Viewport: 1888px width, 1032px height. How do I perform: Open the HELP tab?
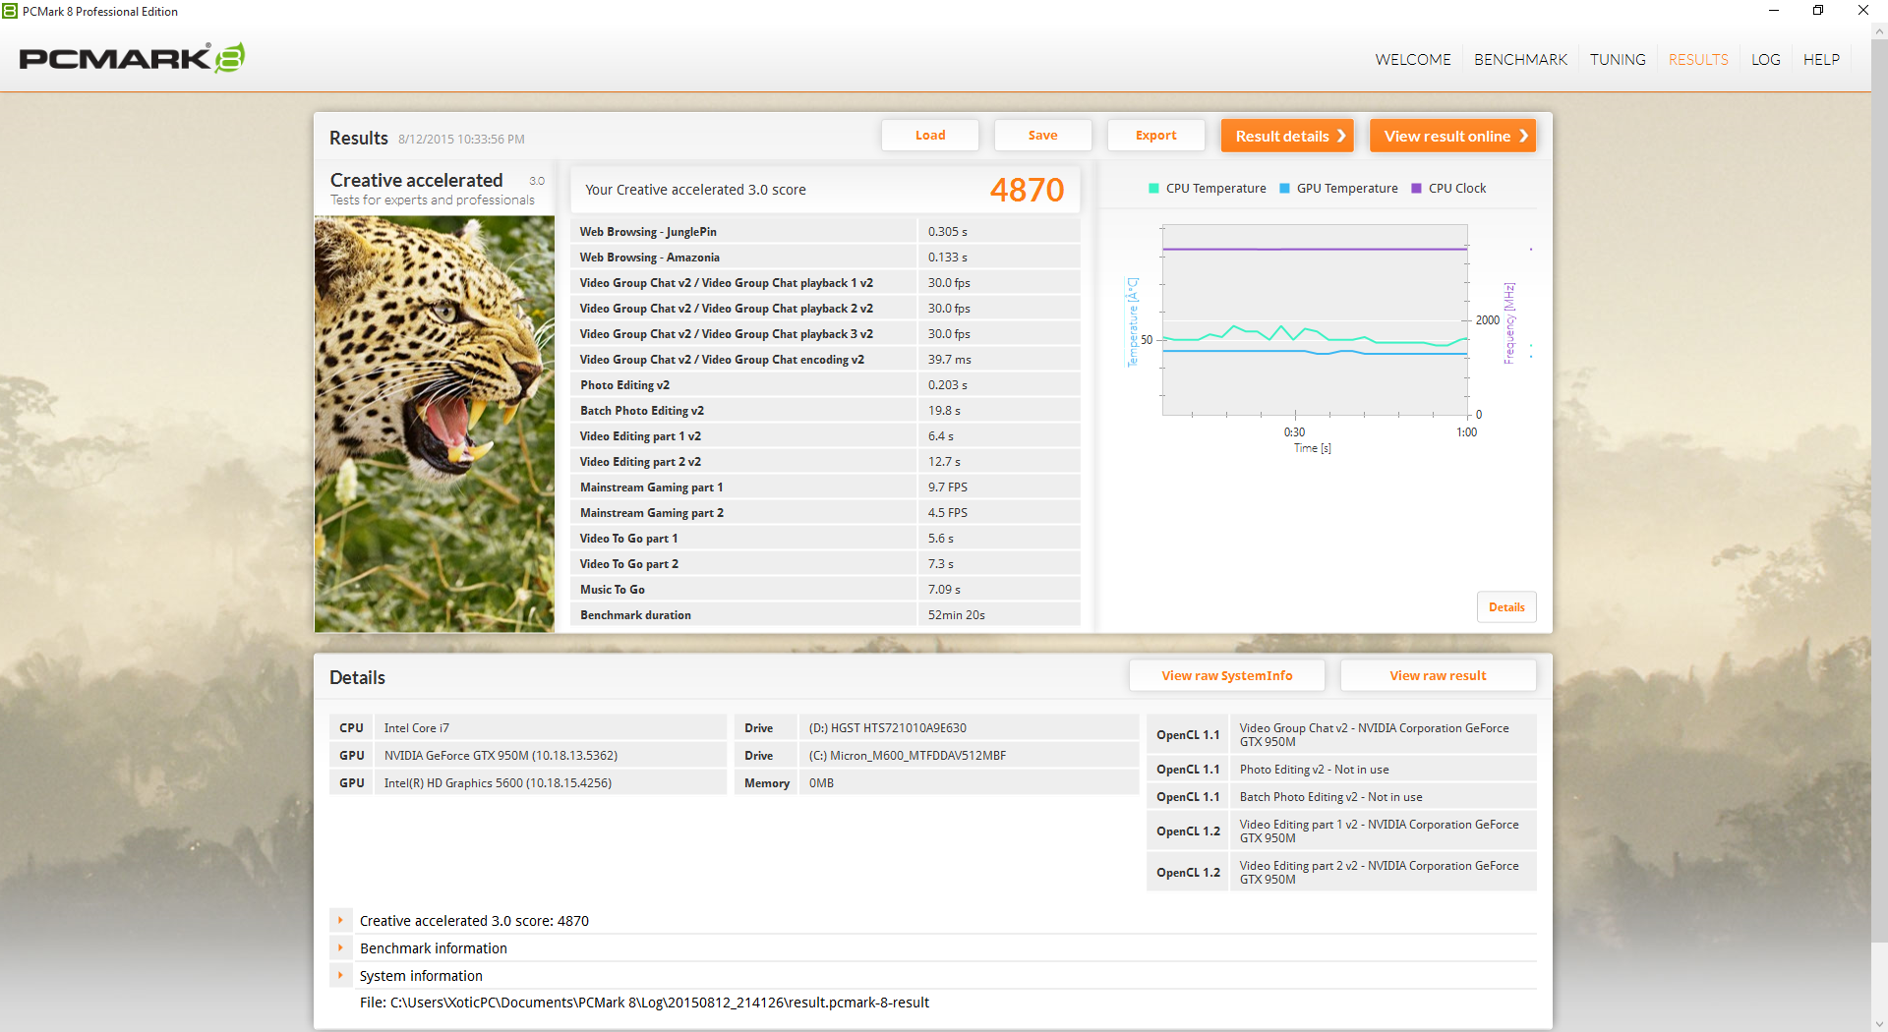point(1820,59)
